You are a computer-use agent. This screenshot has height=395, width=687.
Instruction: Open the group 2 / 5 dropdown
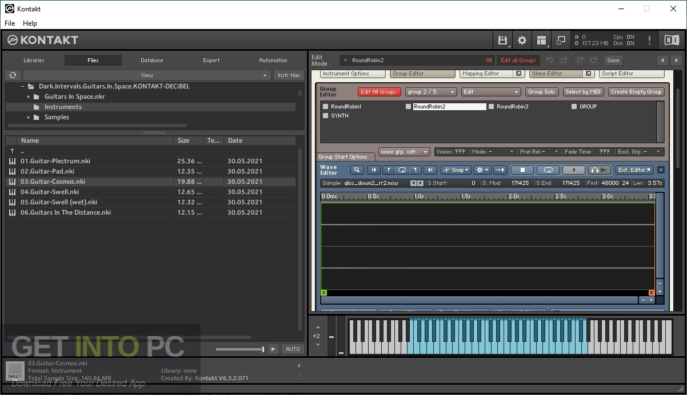click(x=431, y=92)
